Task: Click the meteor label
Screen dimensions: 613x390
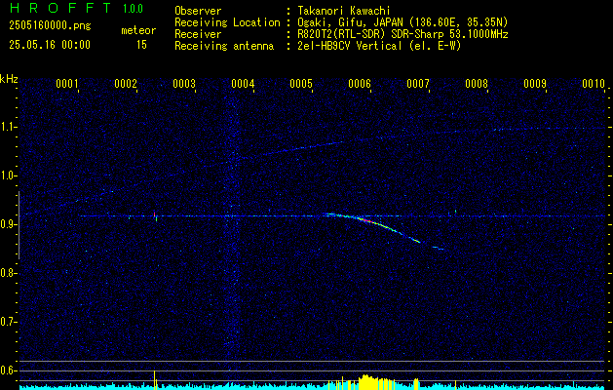Action: coord(138,30)
